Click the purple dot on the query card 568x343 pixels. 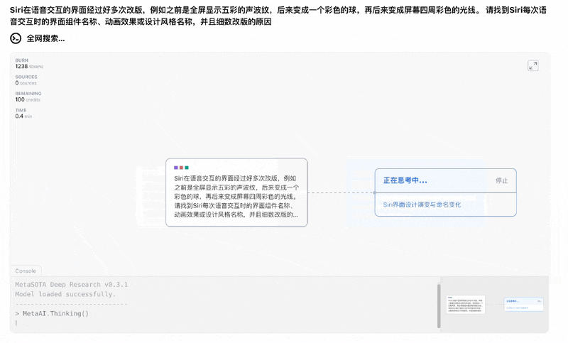175,168
